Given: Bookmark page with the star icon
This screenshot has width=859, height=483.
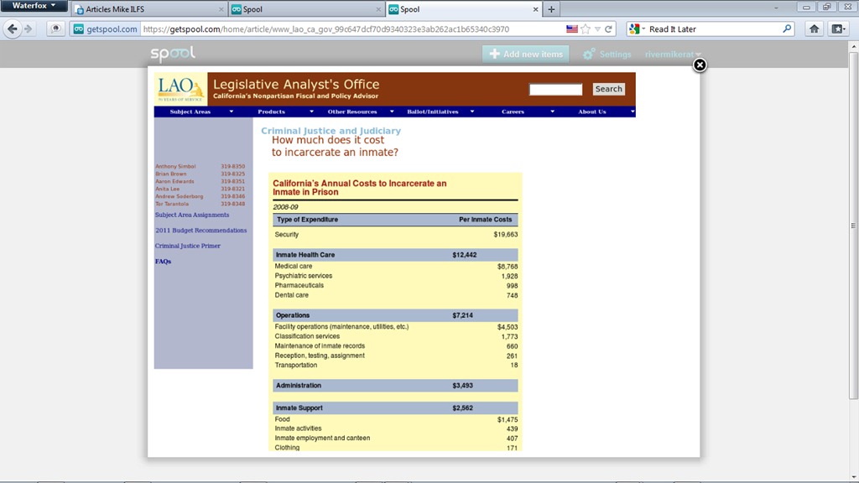Looking at the screenshot, I should (585, 29).
